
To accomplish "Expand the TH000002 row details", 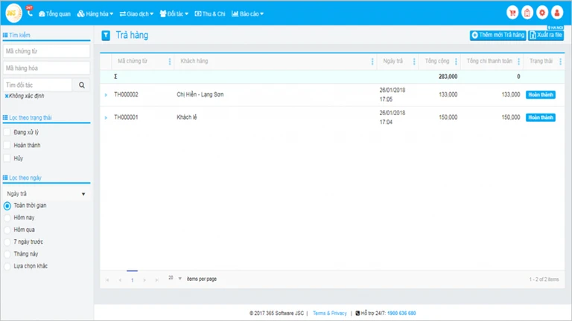I will pyautogui.click(x=106, y=95).
